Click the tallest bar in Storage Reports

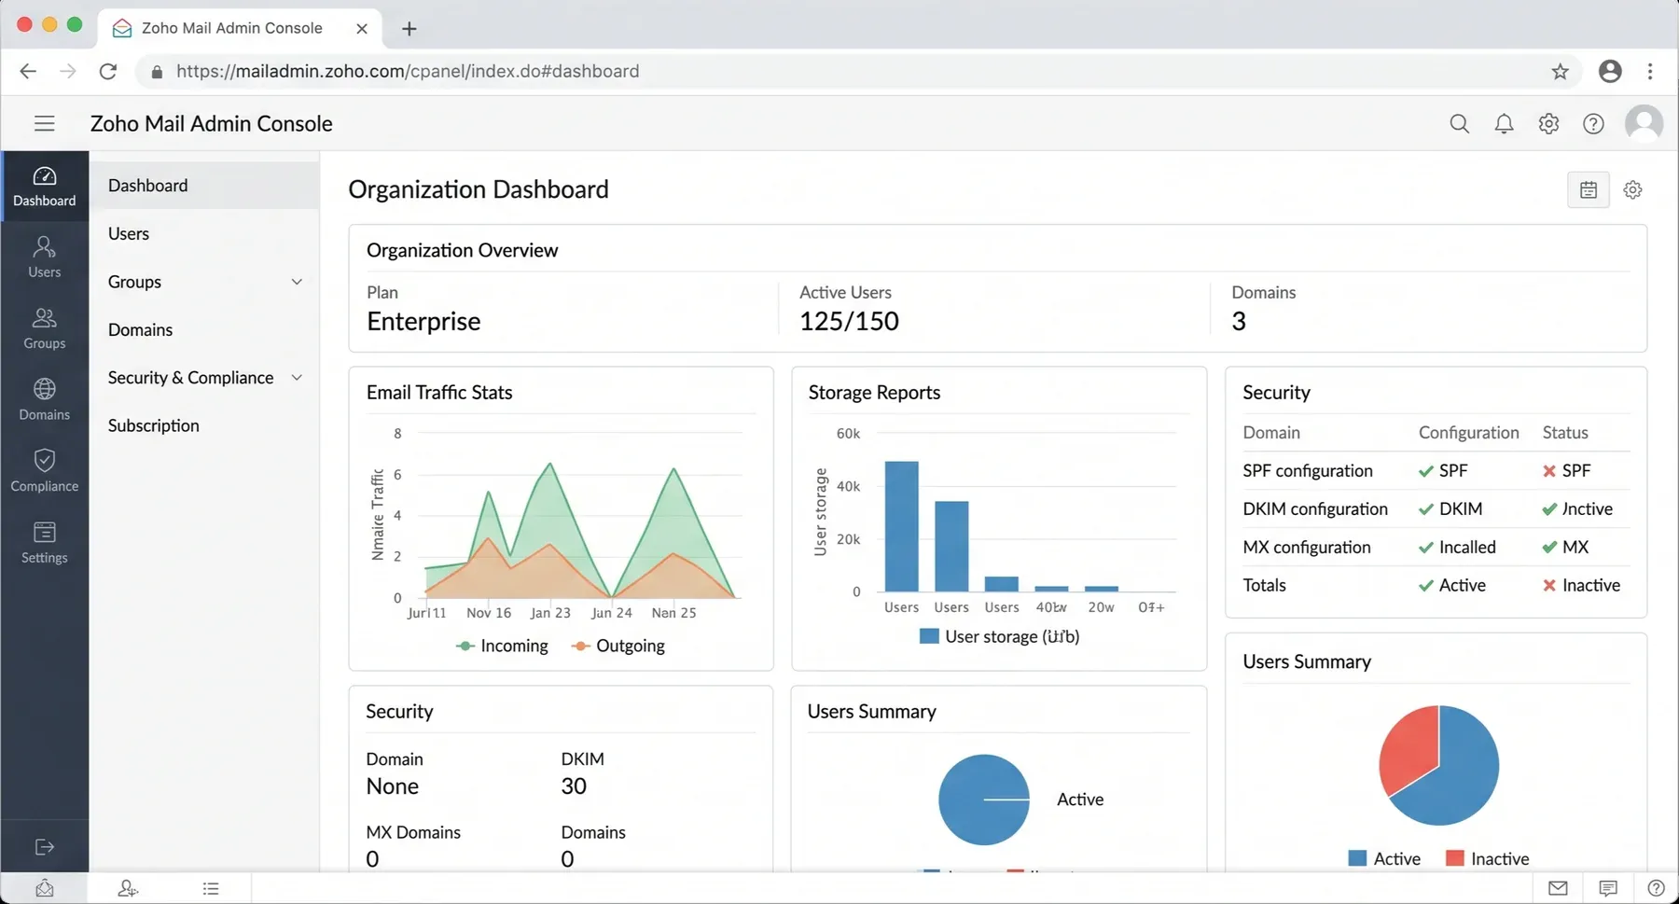(x=901, y=526)
